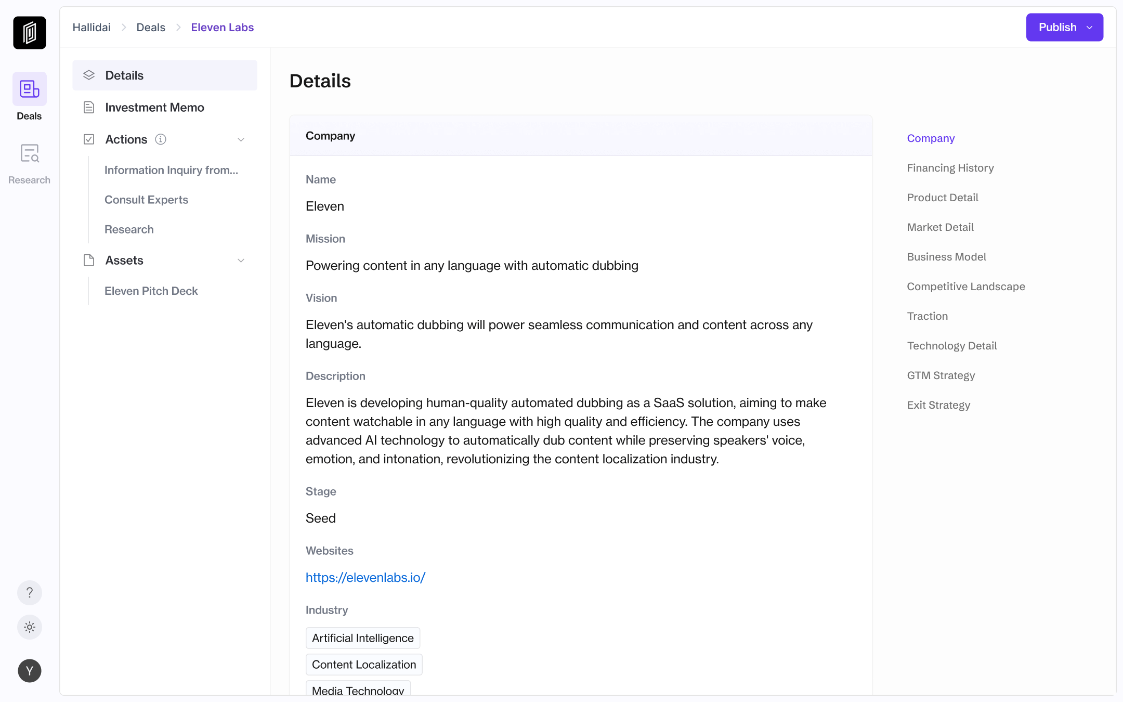Collapse the Actions section chevron
1123x702 pixels.
[241, 139]
